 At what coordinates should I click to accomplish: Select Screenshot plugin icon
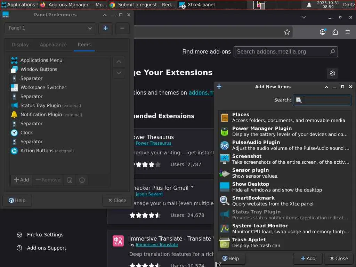click(225, 159)
